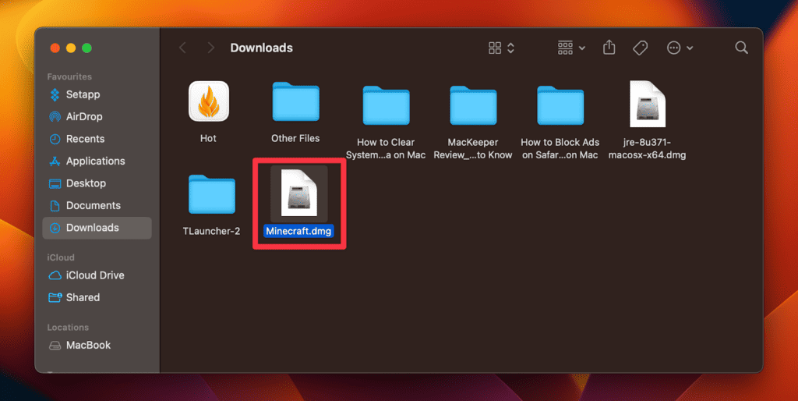Click the Downloads window title
Image resolution: width=798 pixels, height=401 pixels.
[262, 48]
